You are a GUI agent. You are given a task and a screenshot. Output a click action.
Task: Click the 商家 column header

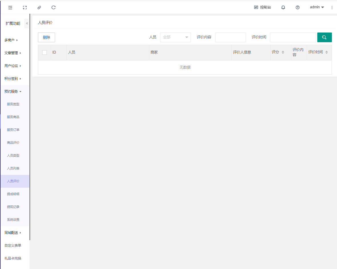click(190, 52)
